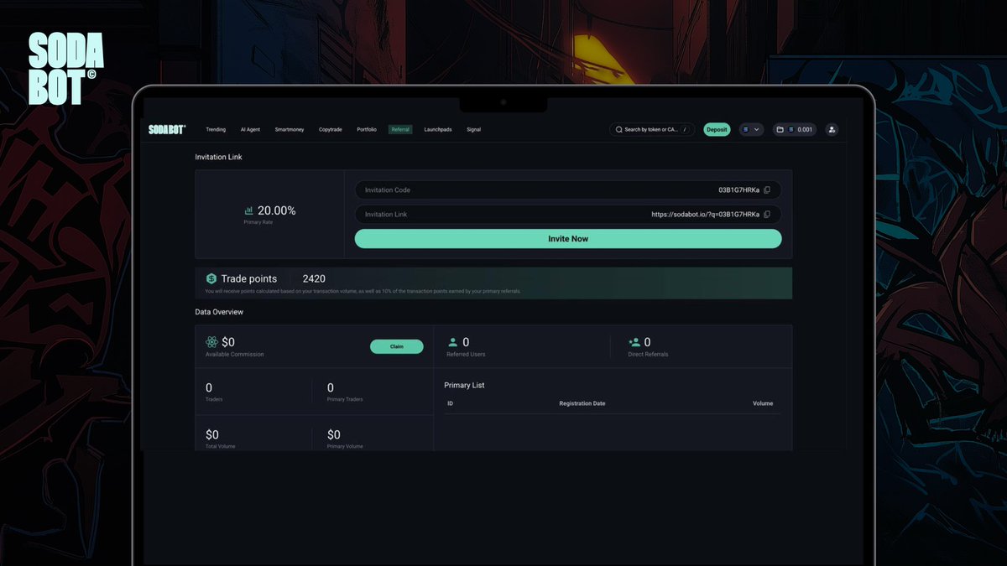Viewport: 1007px width, 566px height.
Task: Click the Invitation Code field
Action: [x=568, y=190]
